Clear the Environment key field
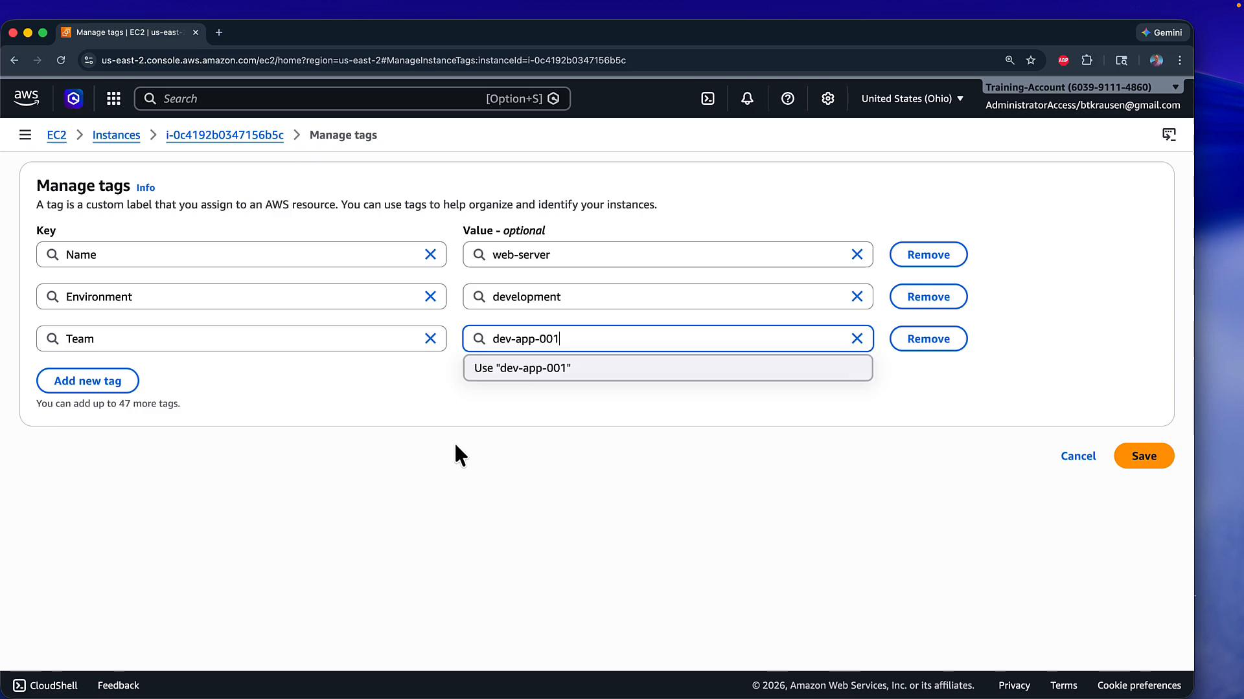The image size is (1244, 699). pos(430,296)
